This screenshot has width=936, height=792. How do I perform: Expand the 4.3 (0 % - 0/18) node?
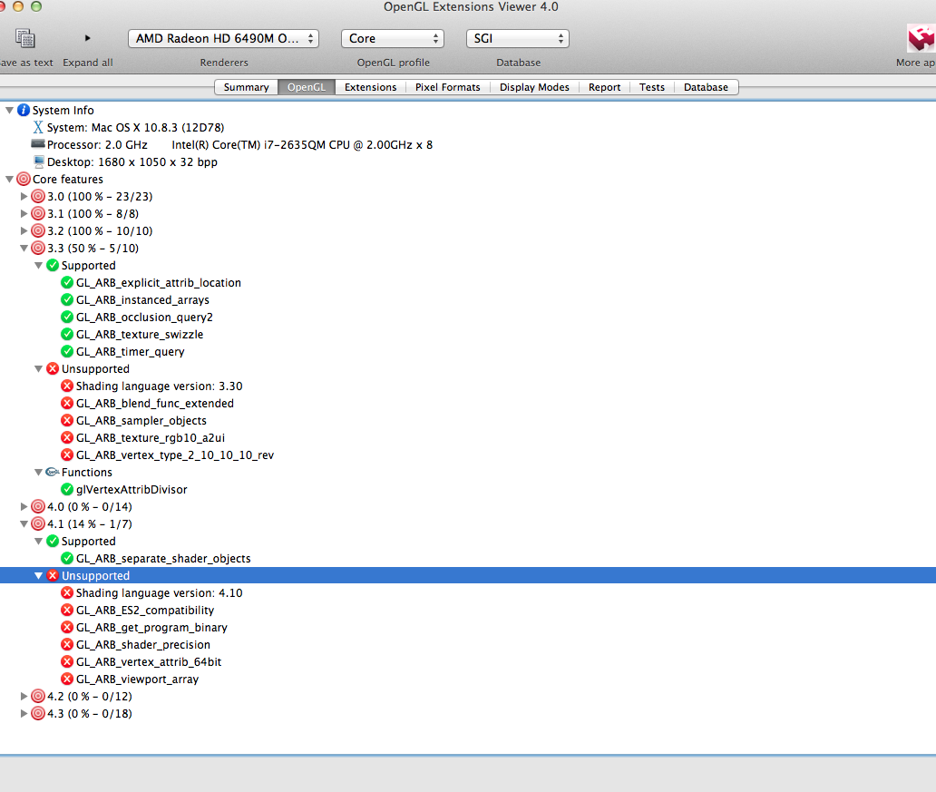[x=24, y=713]
